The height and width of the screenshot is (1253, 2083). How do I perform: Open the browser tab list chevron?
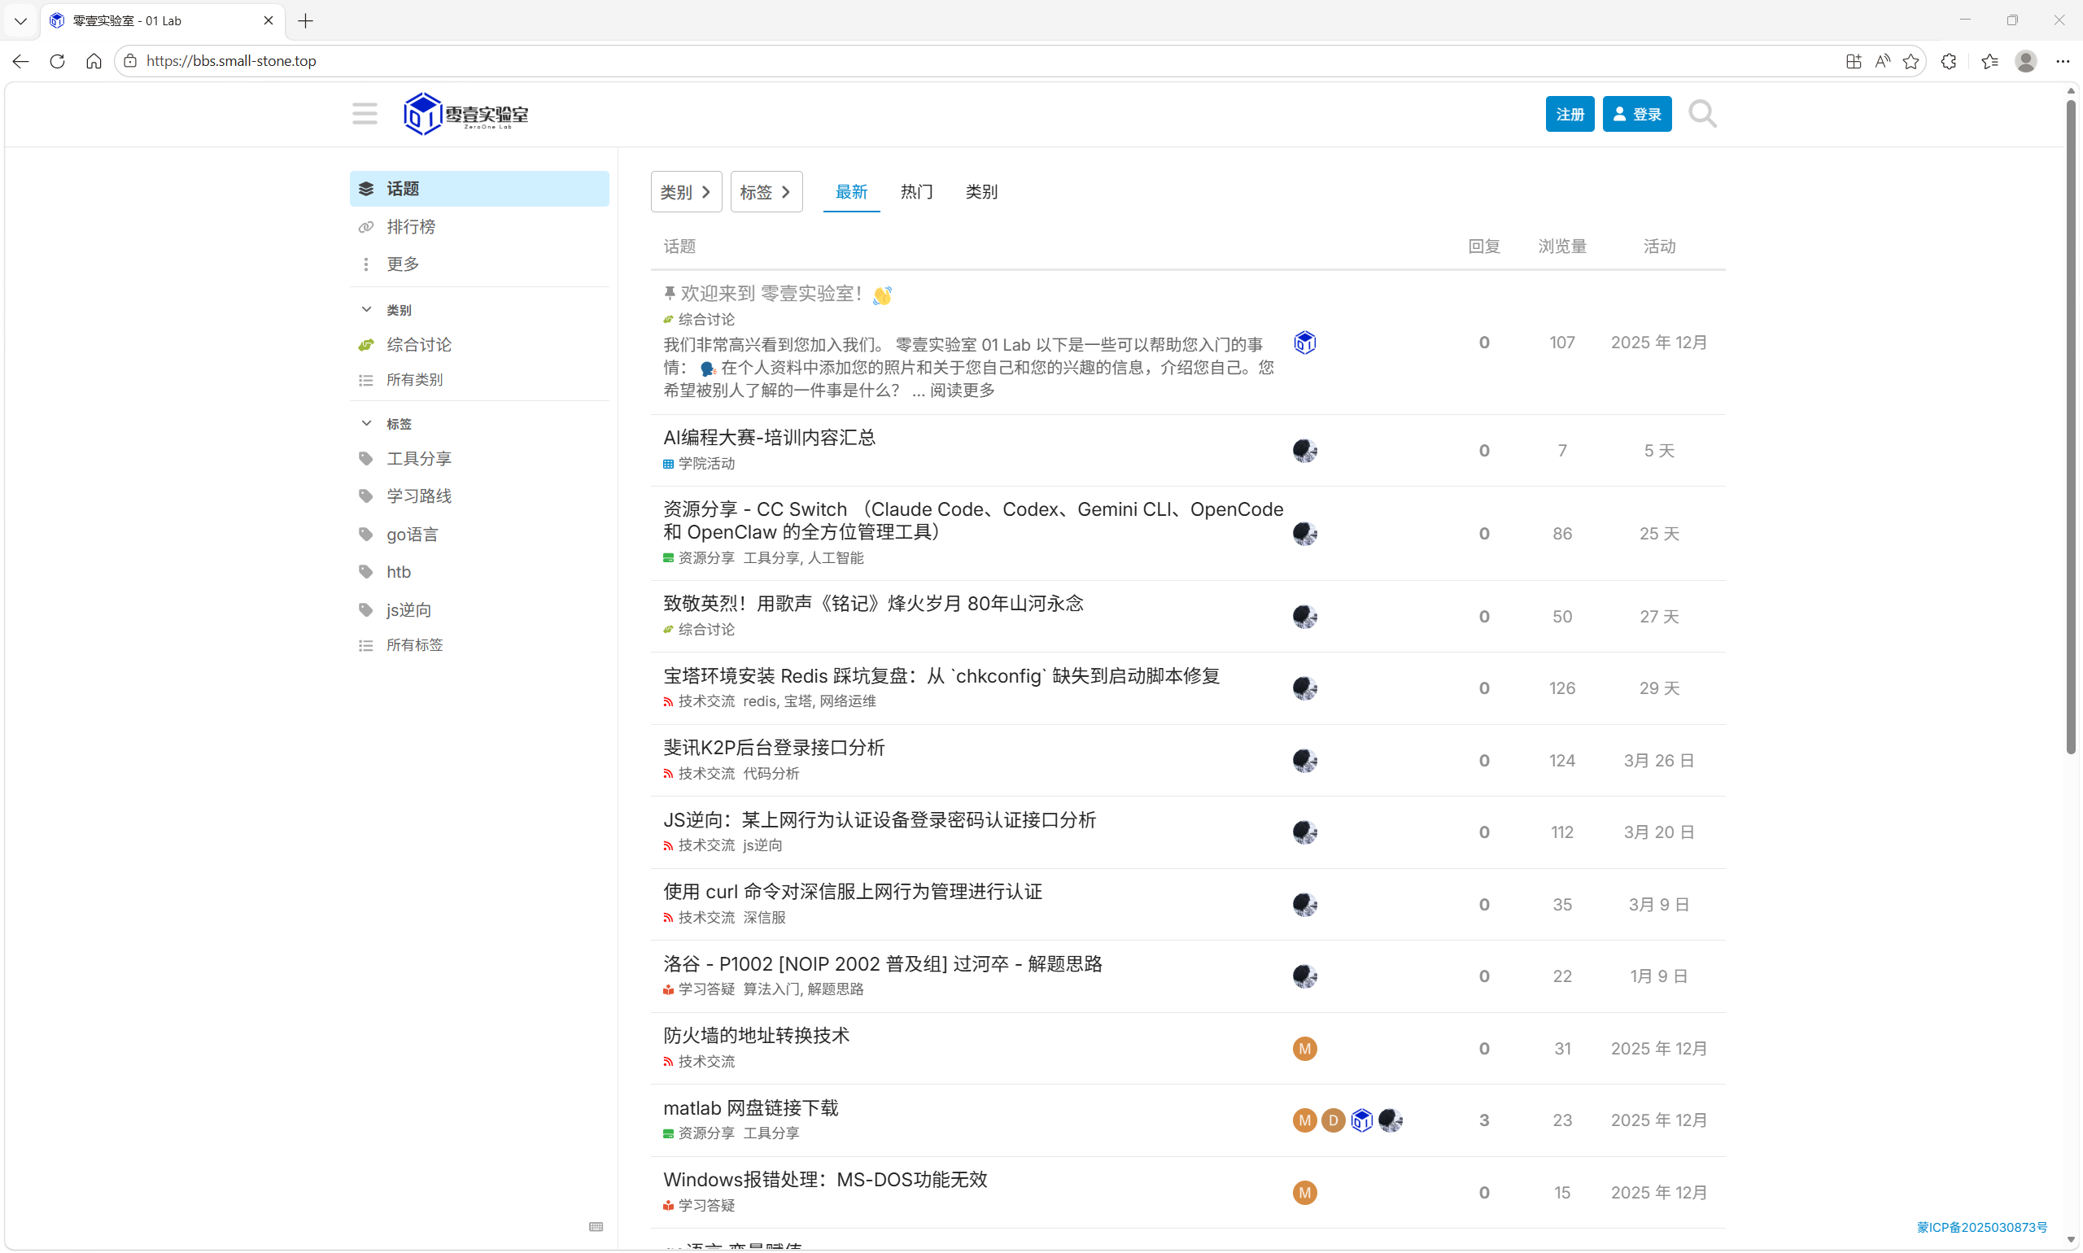pyautogui.click(x=20, y=20)
